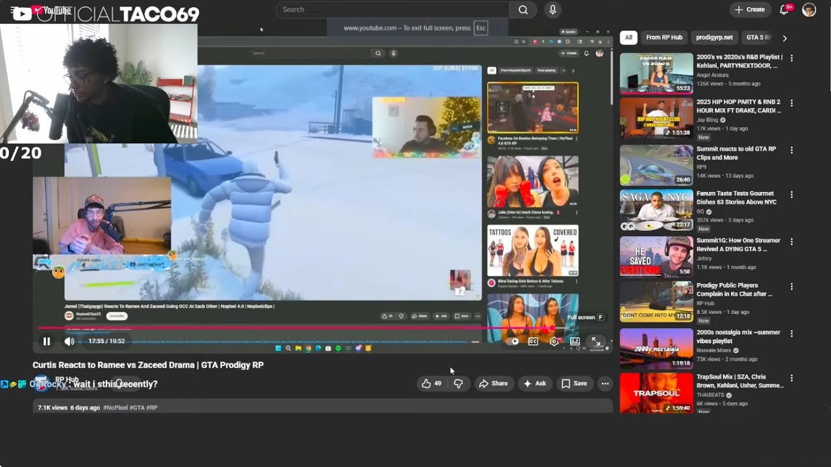Open the Jefory channel name
The height and width of the screenshot is (467, 831).
tap(704, 257)
